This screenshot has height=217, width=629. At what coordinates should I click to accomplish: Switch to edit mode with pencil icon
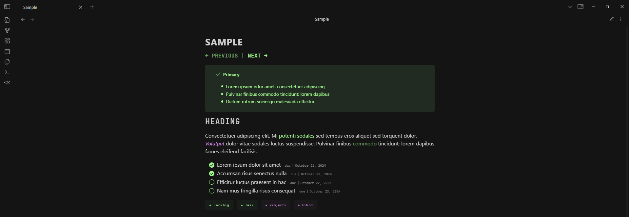[x=612, y=19]
